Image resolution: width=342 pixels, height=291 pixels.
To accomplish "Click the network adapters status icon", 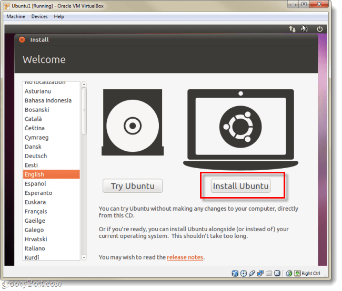I will pyautogui.click(x=260, y=273).
